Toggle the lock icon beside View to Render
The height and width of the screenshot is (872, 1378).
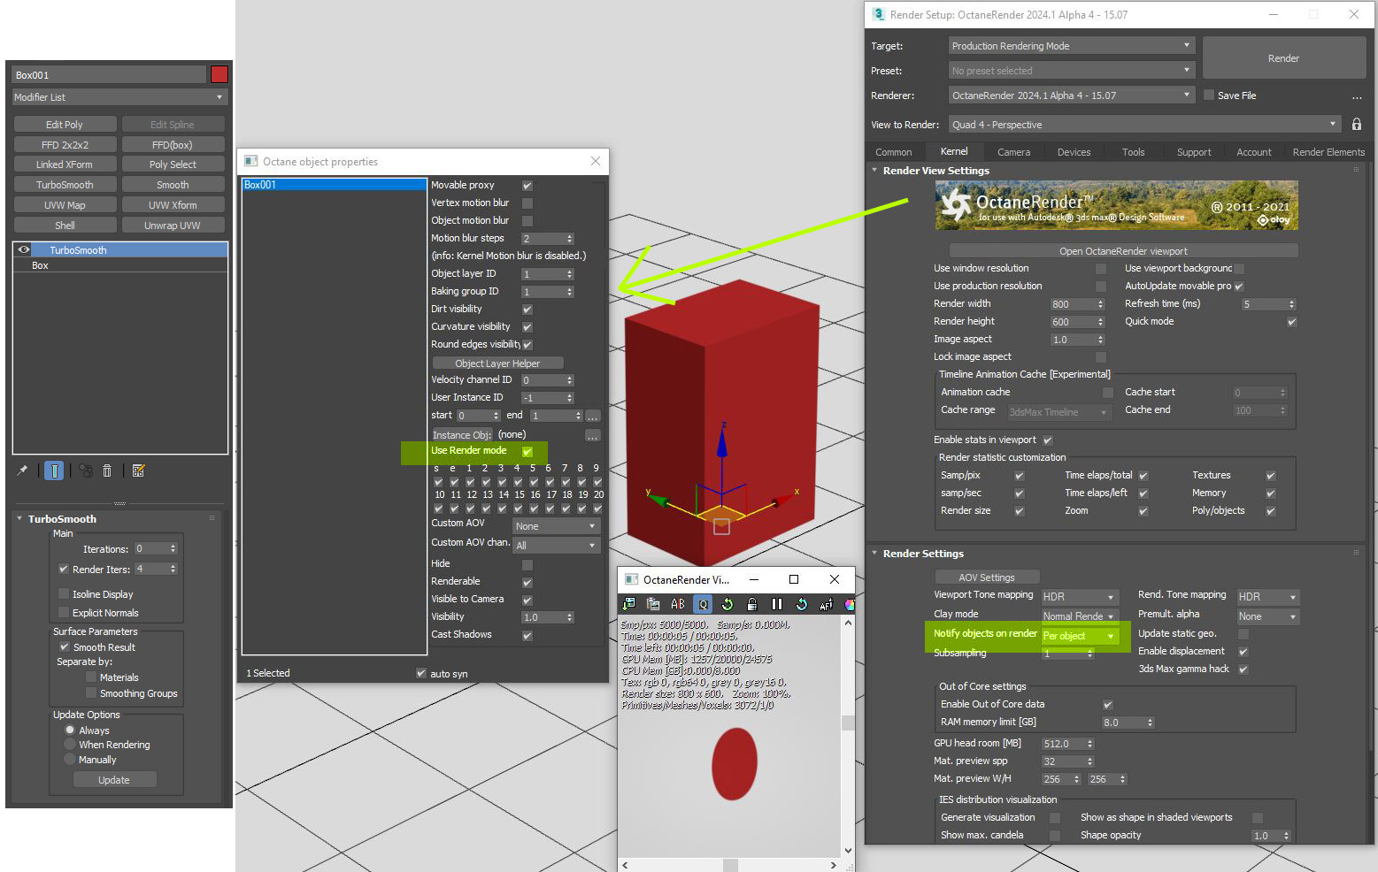point(1357,125)
